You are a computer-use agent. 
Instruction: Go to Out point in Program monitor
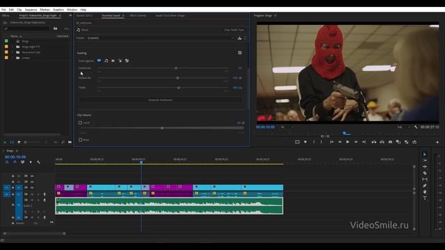pos(364,142)
